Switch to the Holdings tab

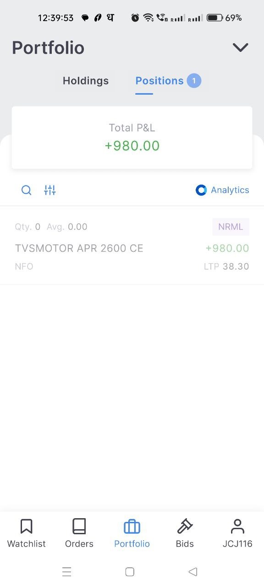tap(86, 81)
